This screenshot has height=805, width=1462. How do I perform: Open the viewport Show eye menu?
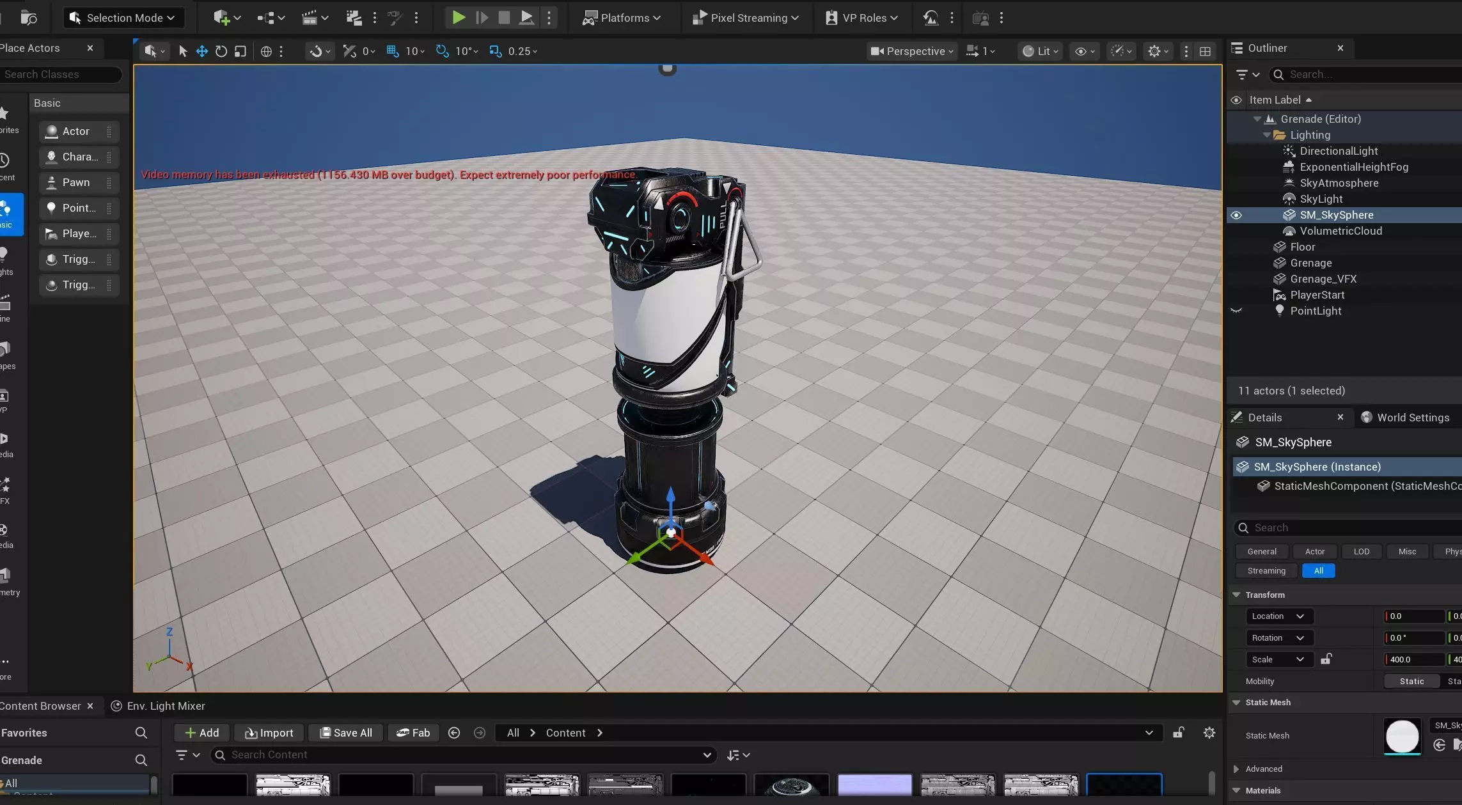click(1085, 51)
